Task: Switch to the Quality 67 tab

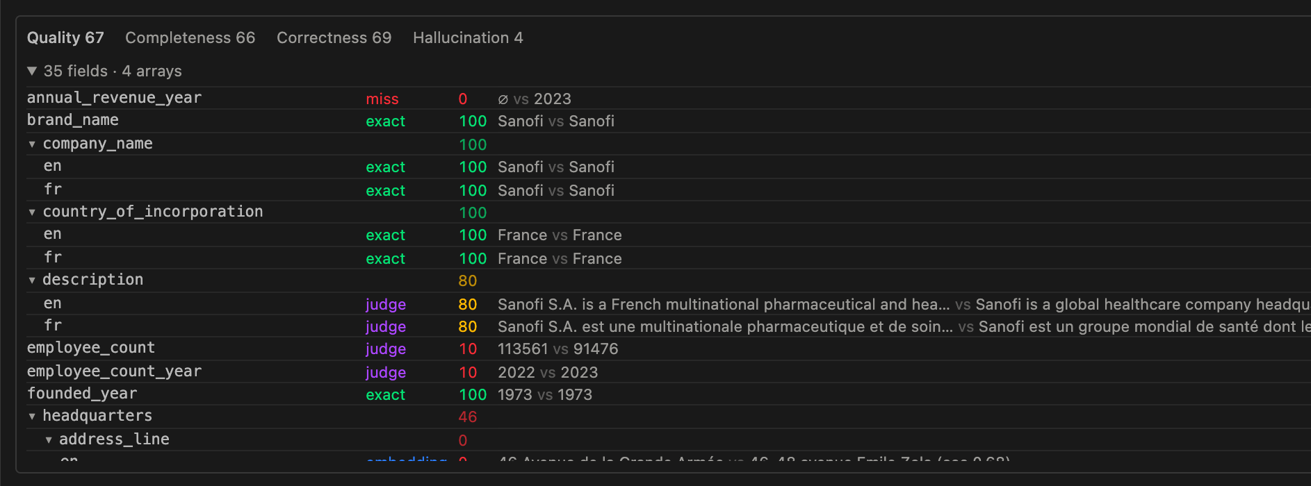Action: pos(65,37)
